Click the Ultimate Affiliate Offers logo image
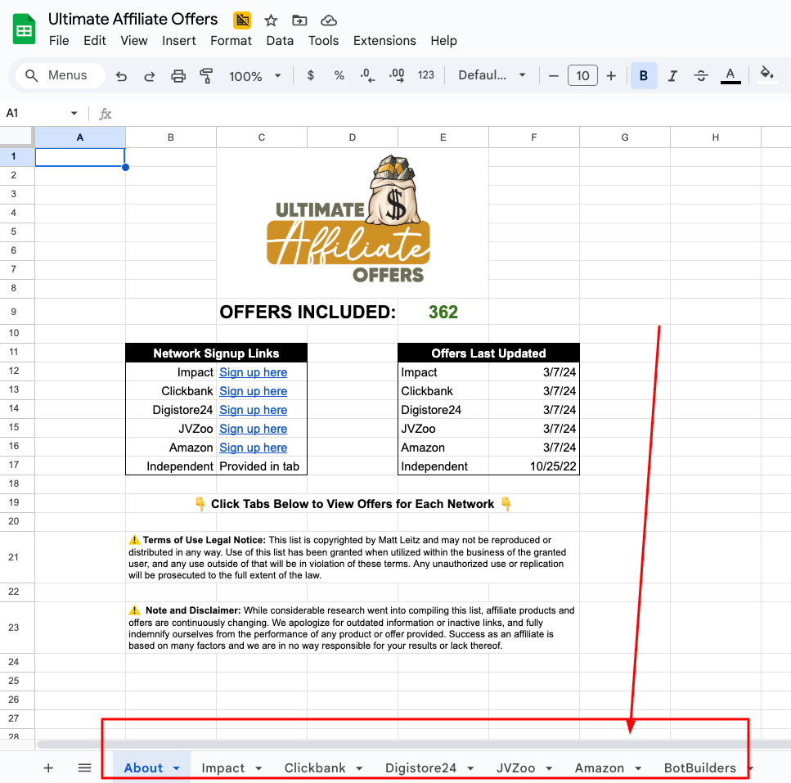This screenshot has width=791, height=783. tap(348, 219)
